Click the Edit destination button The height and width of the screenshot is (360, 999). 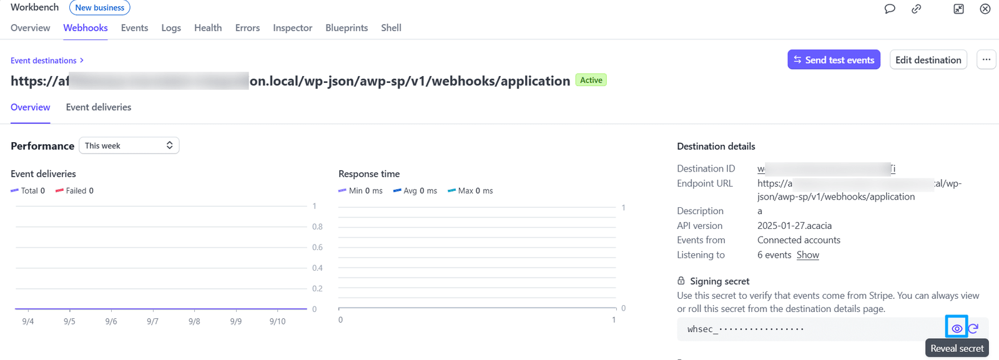point(928,60)
